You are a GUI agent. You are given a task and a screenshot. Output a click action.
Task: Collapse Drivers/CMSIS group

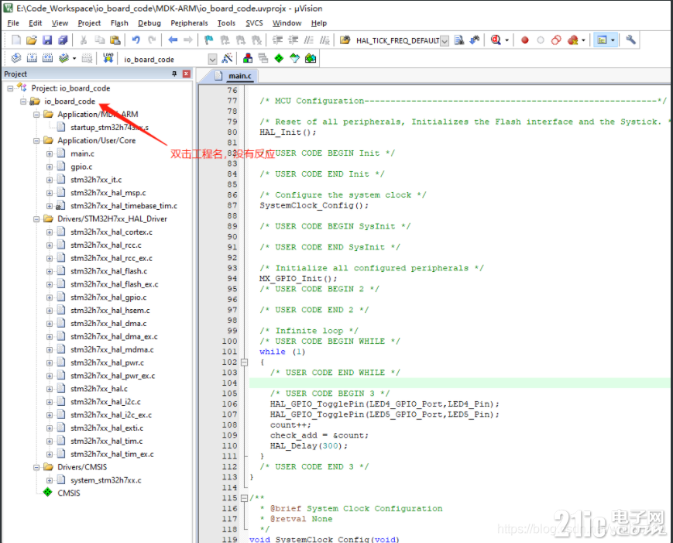[36, 467]
